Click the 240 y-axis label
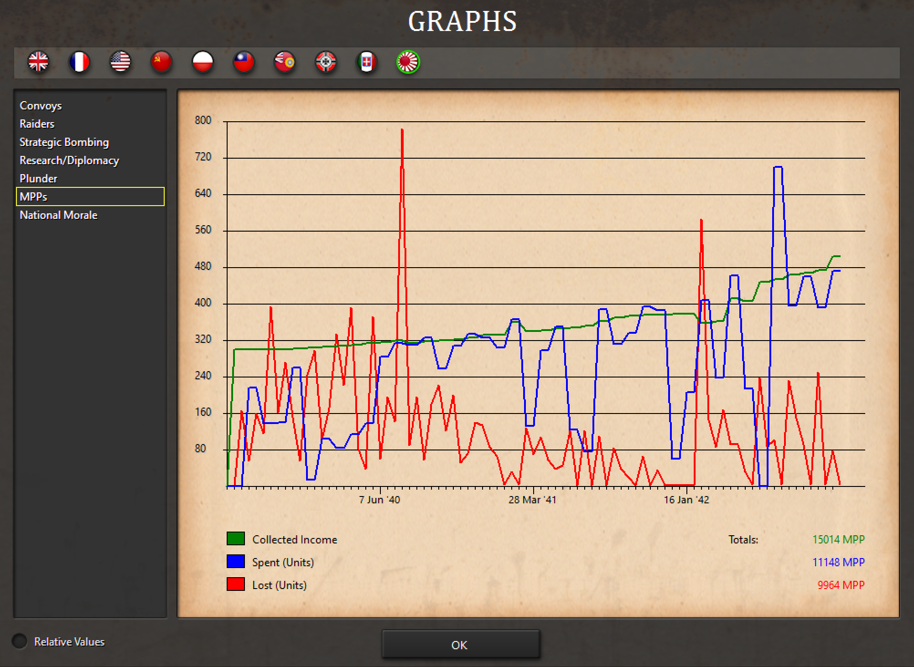The width and height of the screenshot is (914, 667). [x=203, y=376]
